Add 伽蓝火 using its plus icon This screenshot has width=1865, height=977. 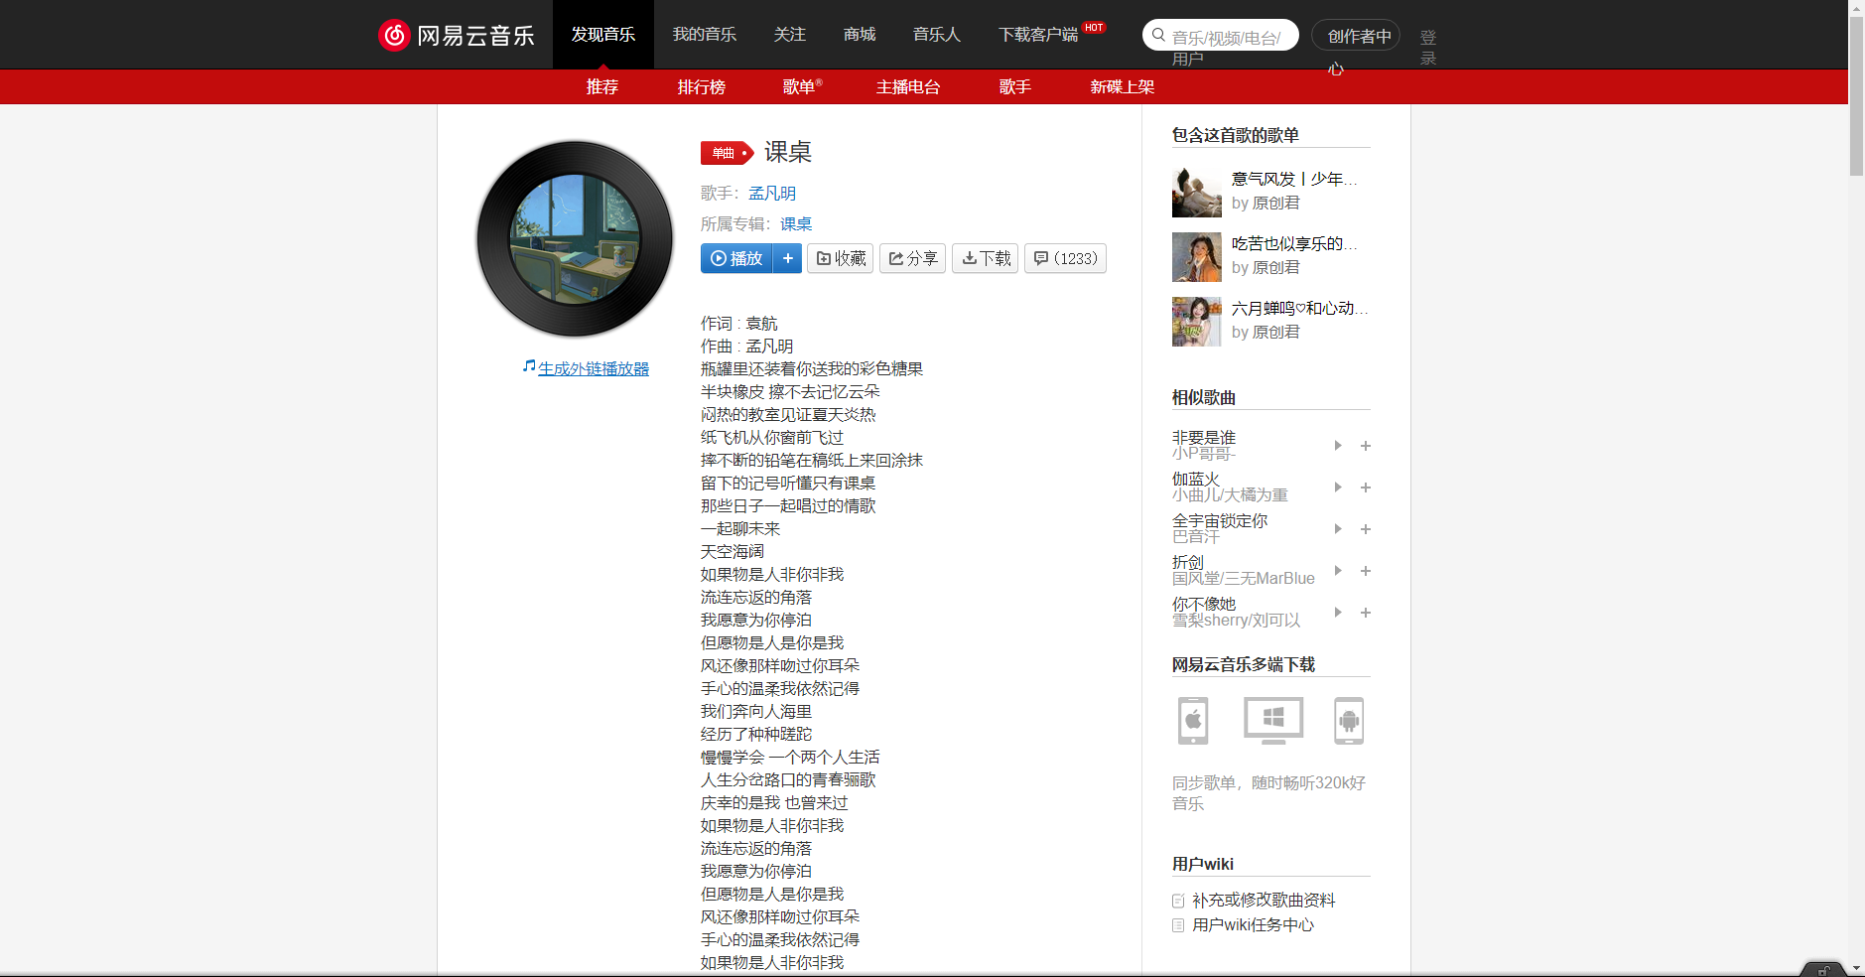click(x=1366, y=488)
